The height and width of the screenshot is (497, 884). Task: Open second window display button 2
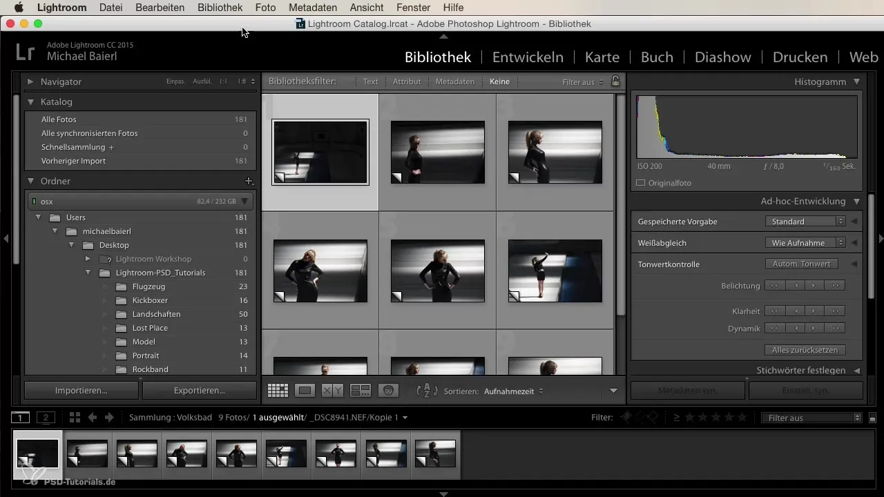[46, 418]
